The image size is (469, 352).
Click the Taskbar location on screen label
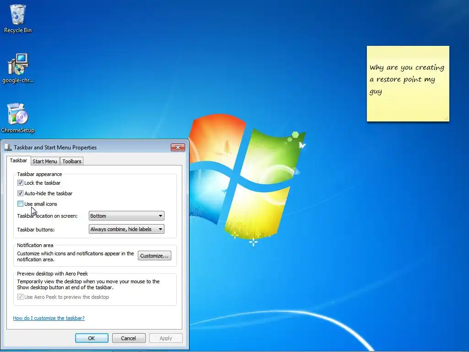[x=47, y=216]
